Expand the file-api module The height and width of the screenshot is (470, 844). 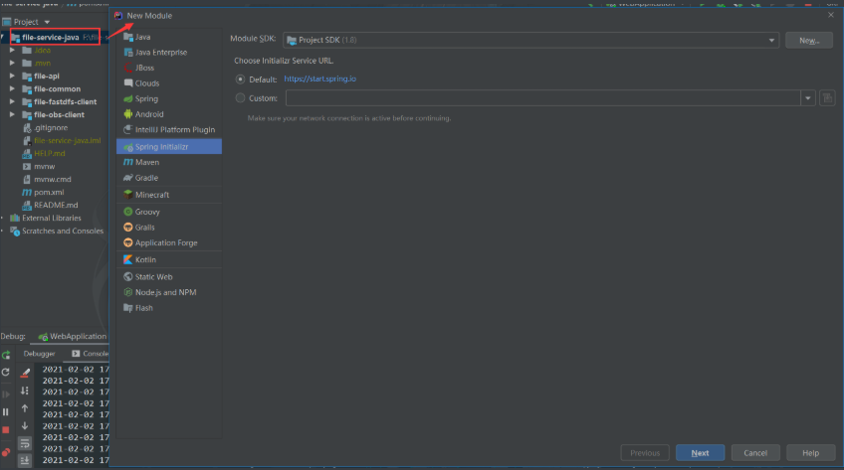point(12,77)
